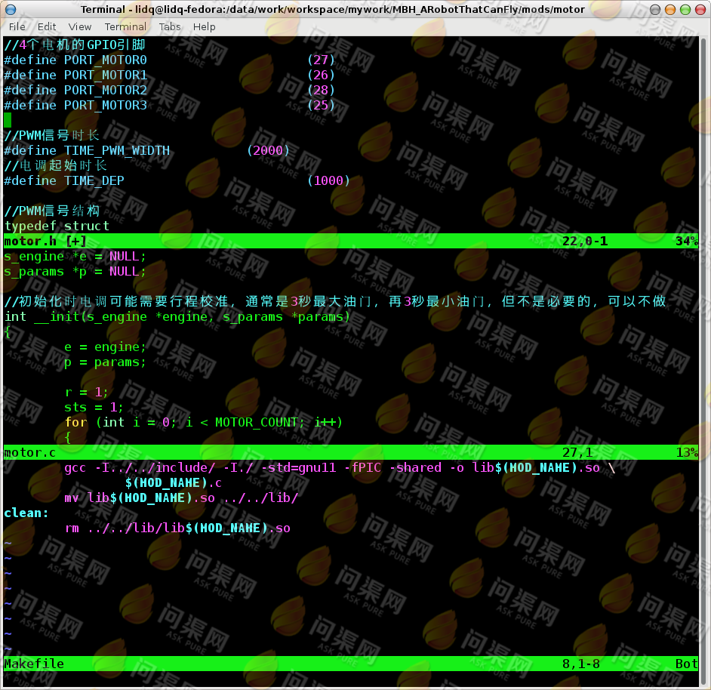Click the PORT_MOTOR2 define name

106,90
